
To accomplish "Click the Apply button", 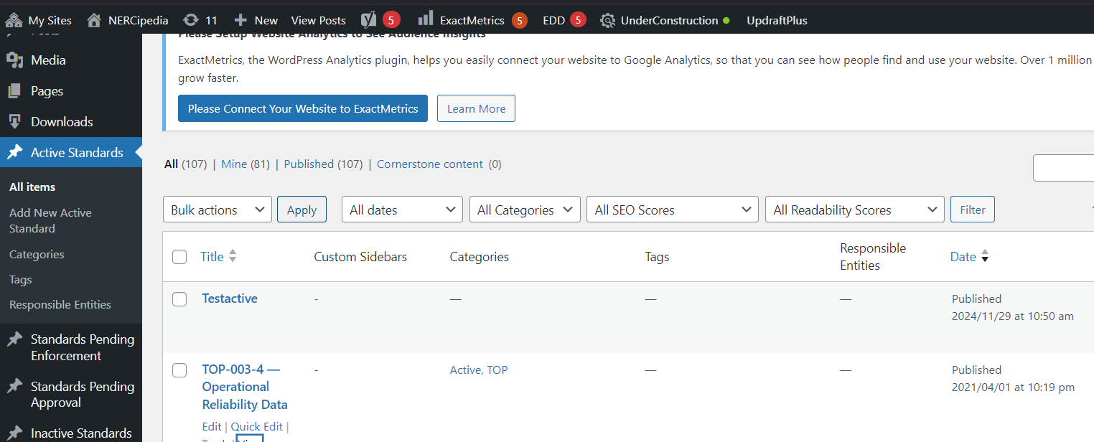I will point(301,210).
